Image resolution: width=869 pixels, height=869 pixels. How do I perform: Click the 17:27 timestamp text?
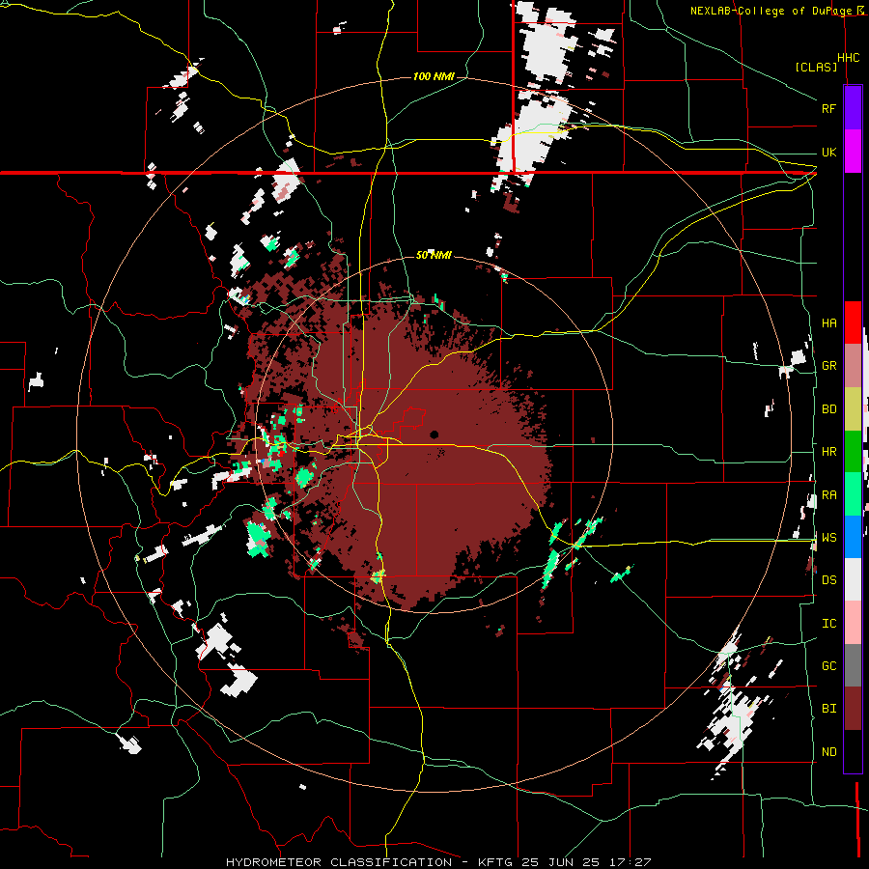coord(631,862)
